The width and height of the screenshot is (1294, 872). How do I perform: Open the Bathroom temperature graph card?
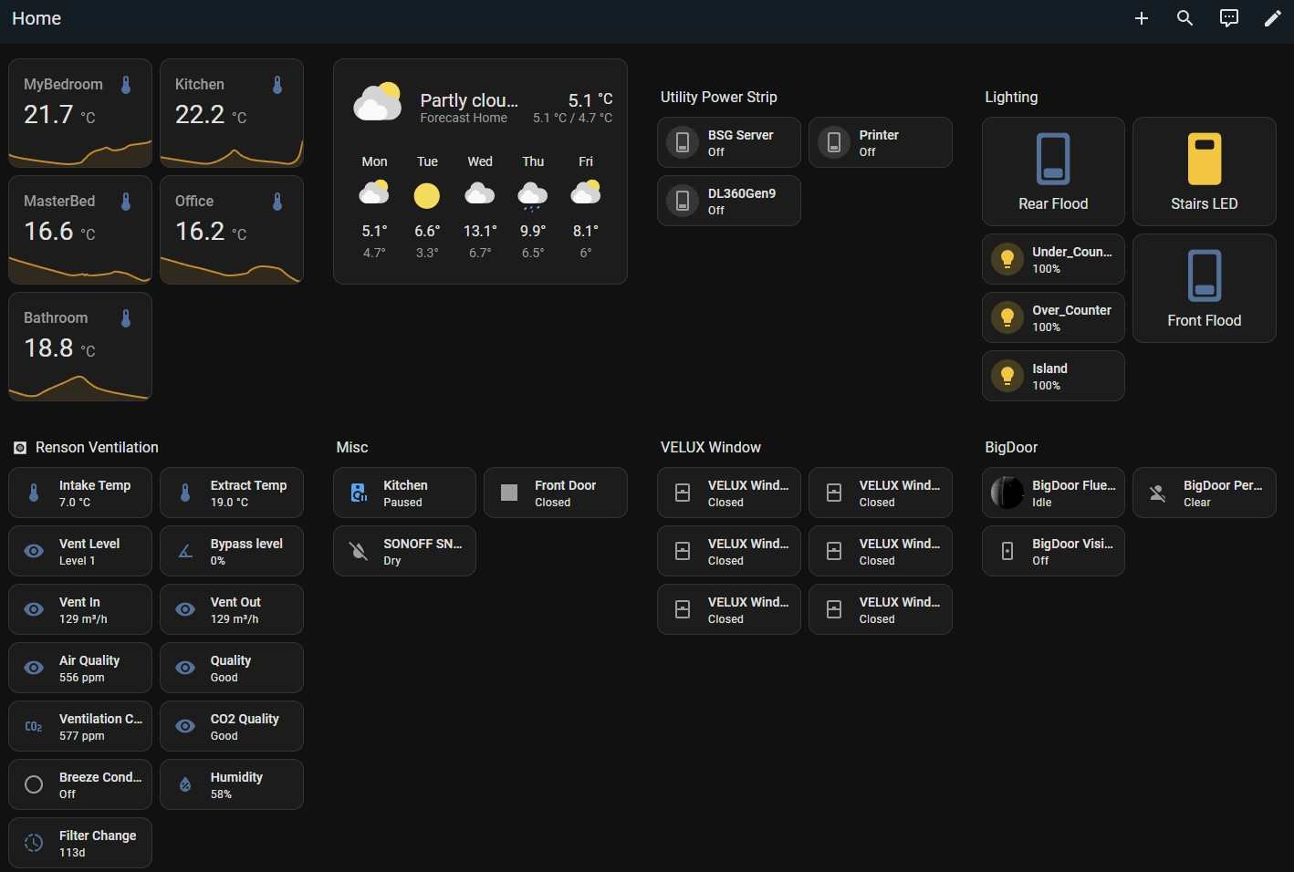tap(80, 347)
